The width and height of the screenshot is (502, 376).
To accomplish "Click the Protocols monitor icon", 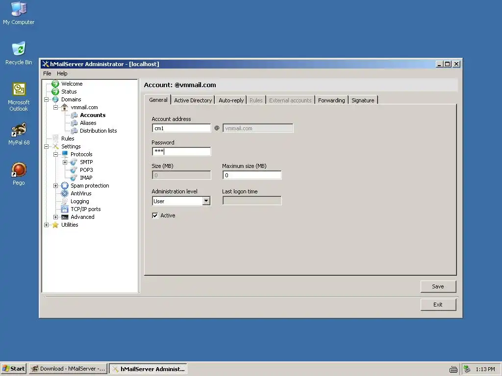I will pyautogui.click(x=65, y=154).
